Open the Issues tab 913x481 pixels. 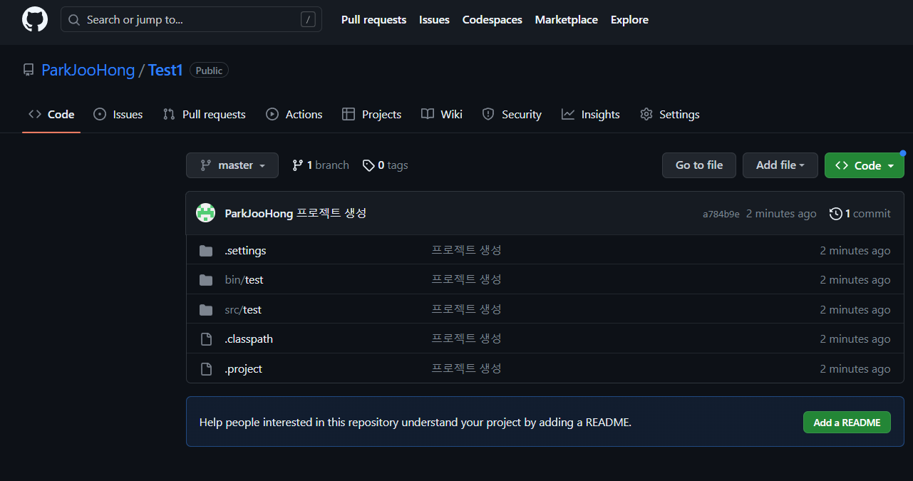pyautogui.click(x=118, y=114)
